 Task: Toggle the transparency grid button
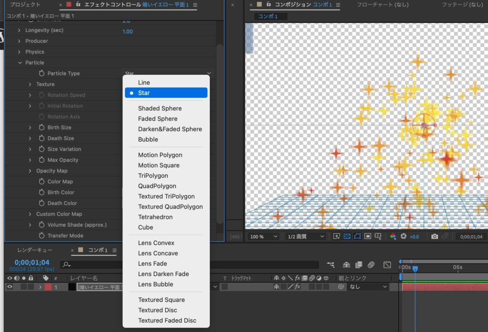[347, 236]
